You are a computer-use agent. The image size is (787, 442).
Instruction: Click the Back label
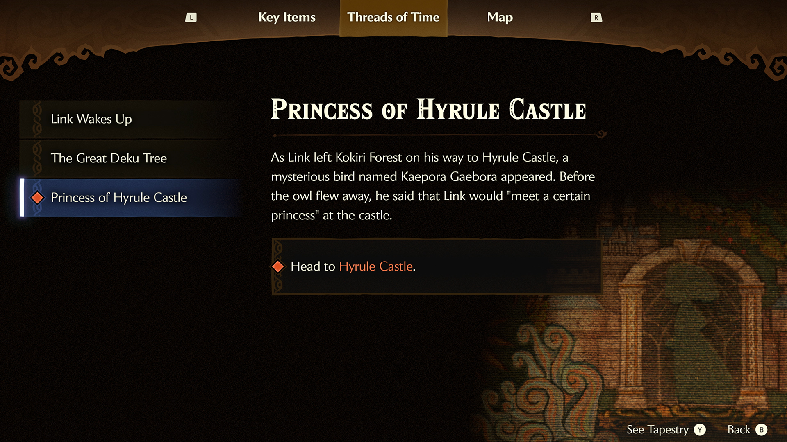[x=739, y=430]
